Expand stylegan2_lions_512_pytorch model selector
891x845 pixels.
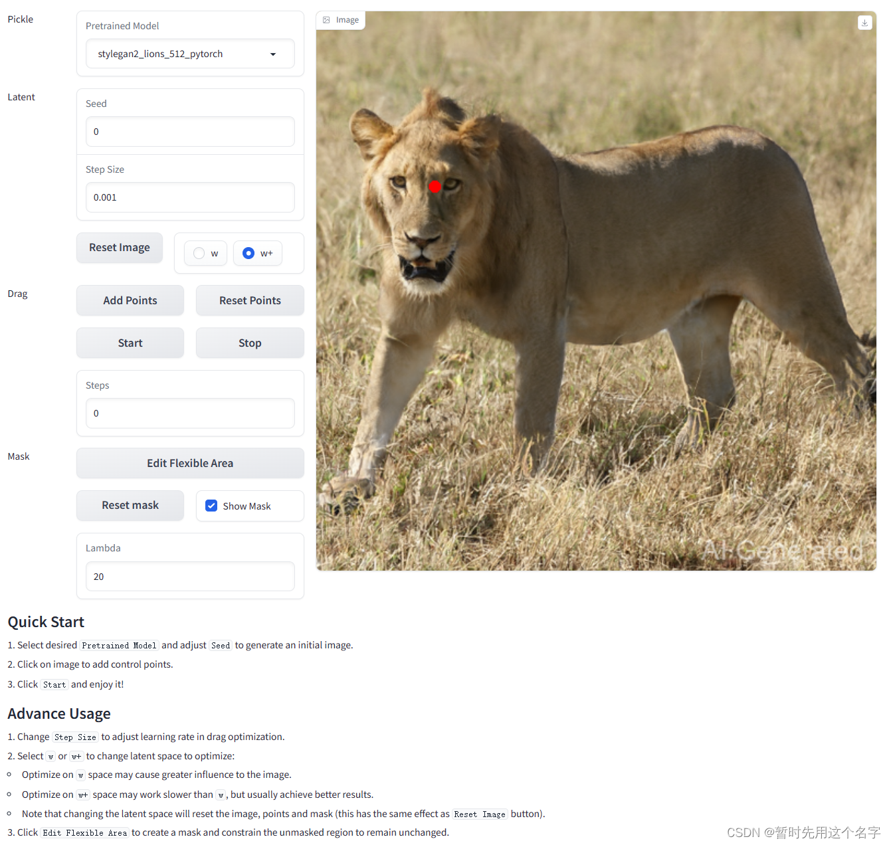[x=190, y=54]
